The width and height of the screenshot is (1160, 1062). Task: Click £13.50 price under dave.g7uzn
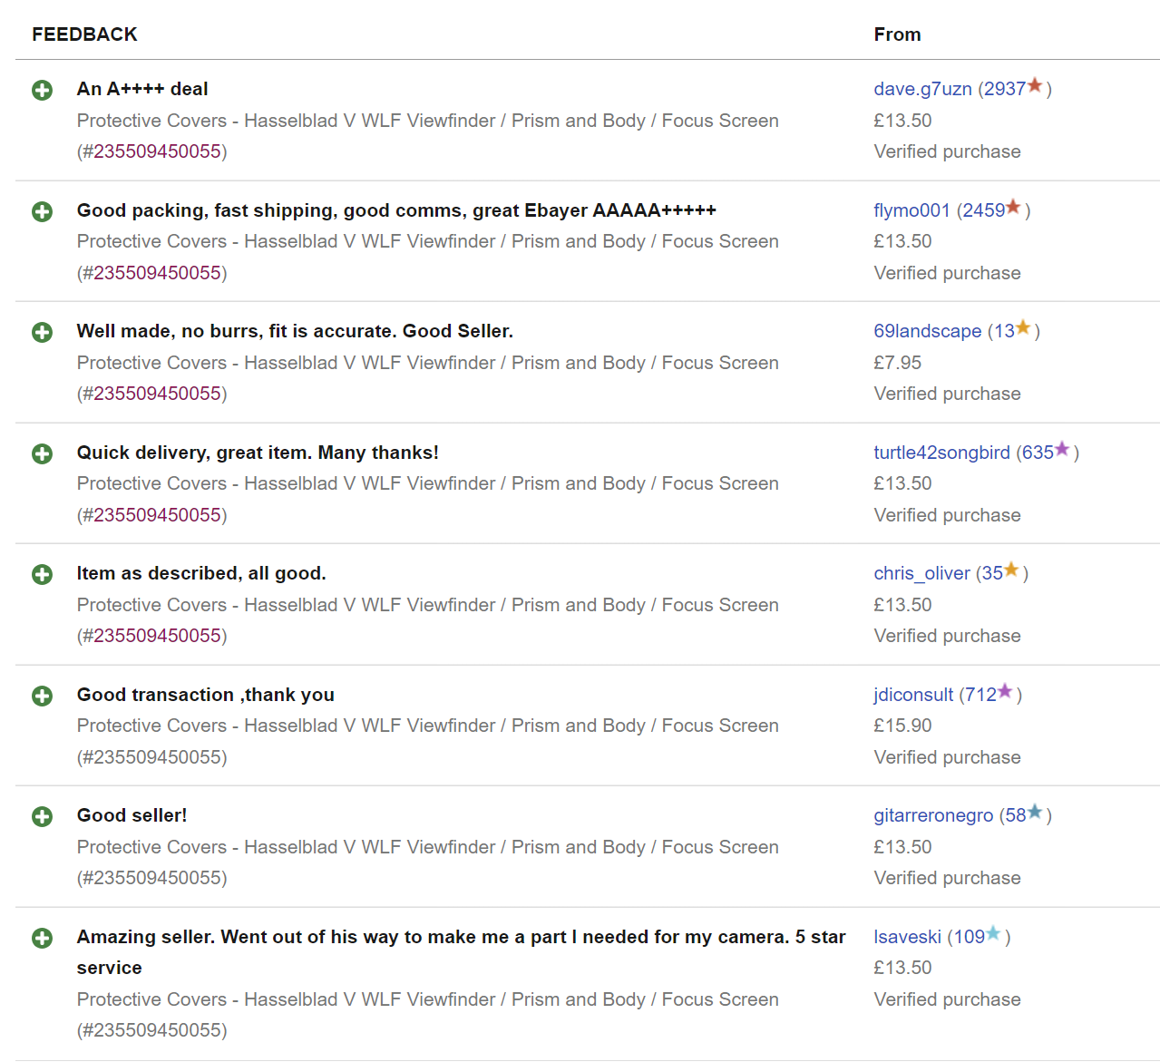pyautogui.click(x=902, y=121)
